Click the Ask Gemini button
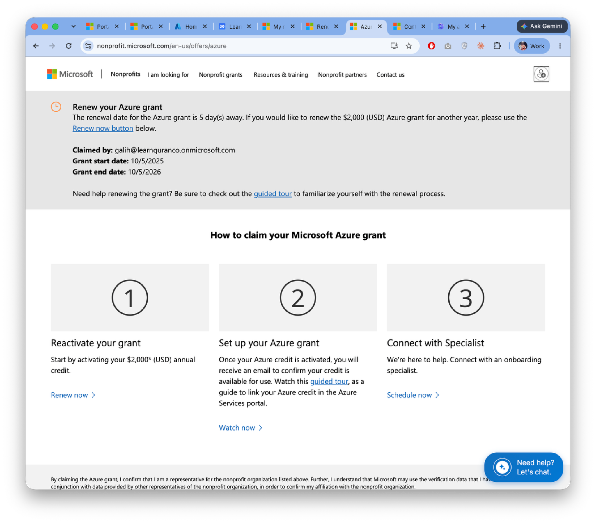Viewport: 596px width, 523px height. pos(542,26)
